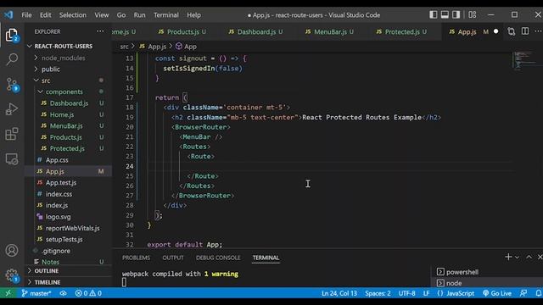Select the node terminal instance

486,283
